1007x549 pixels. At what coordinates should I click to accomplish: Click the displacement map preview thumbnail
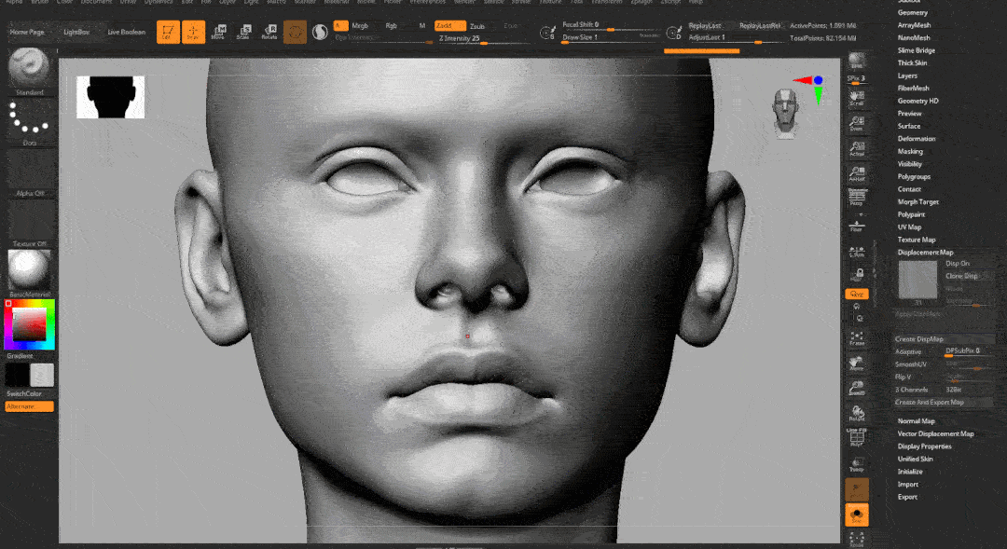[917, 280]
